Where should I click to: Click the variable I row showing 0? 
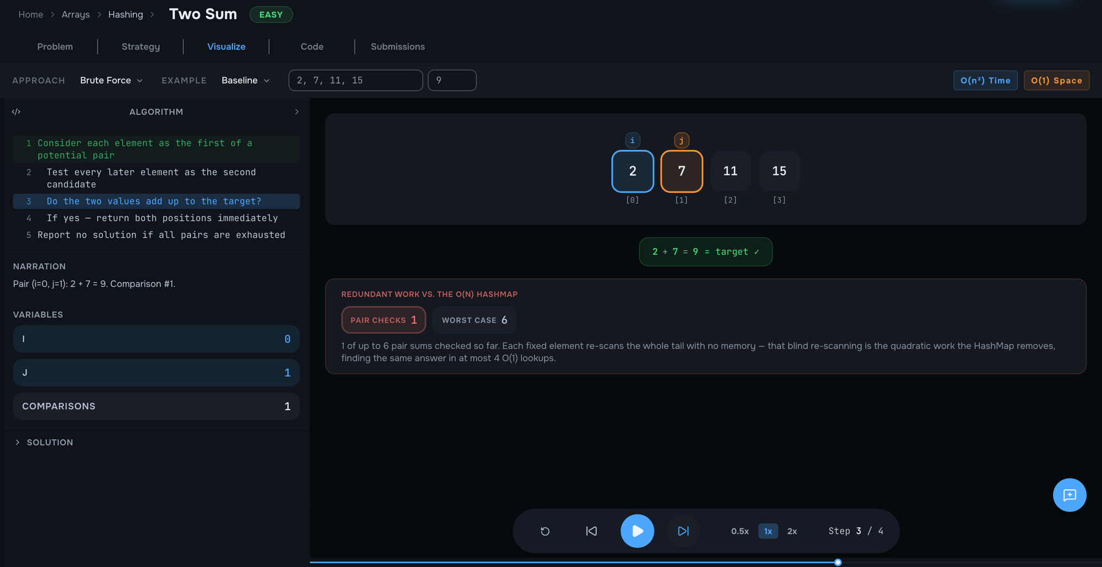click(156, 339)
